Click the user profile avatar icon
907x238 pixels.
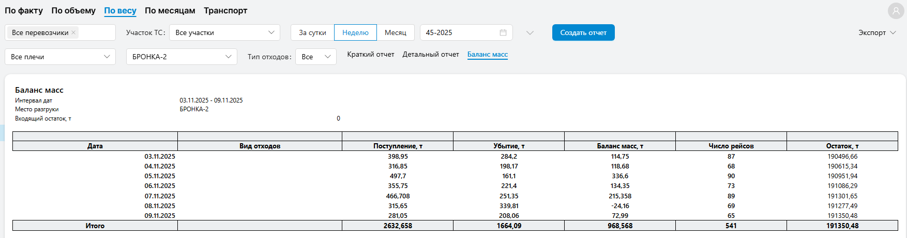[896, 11]
